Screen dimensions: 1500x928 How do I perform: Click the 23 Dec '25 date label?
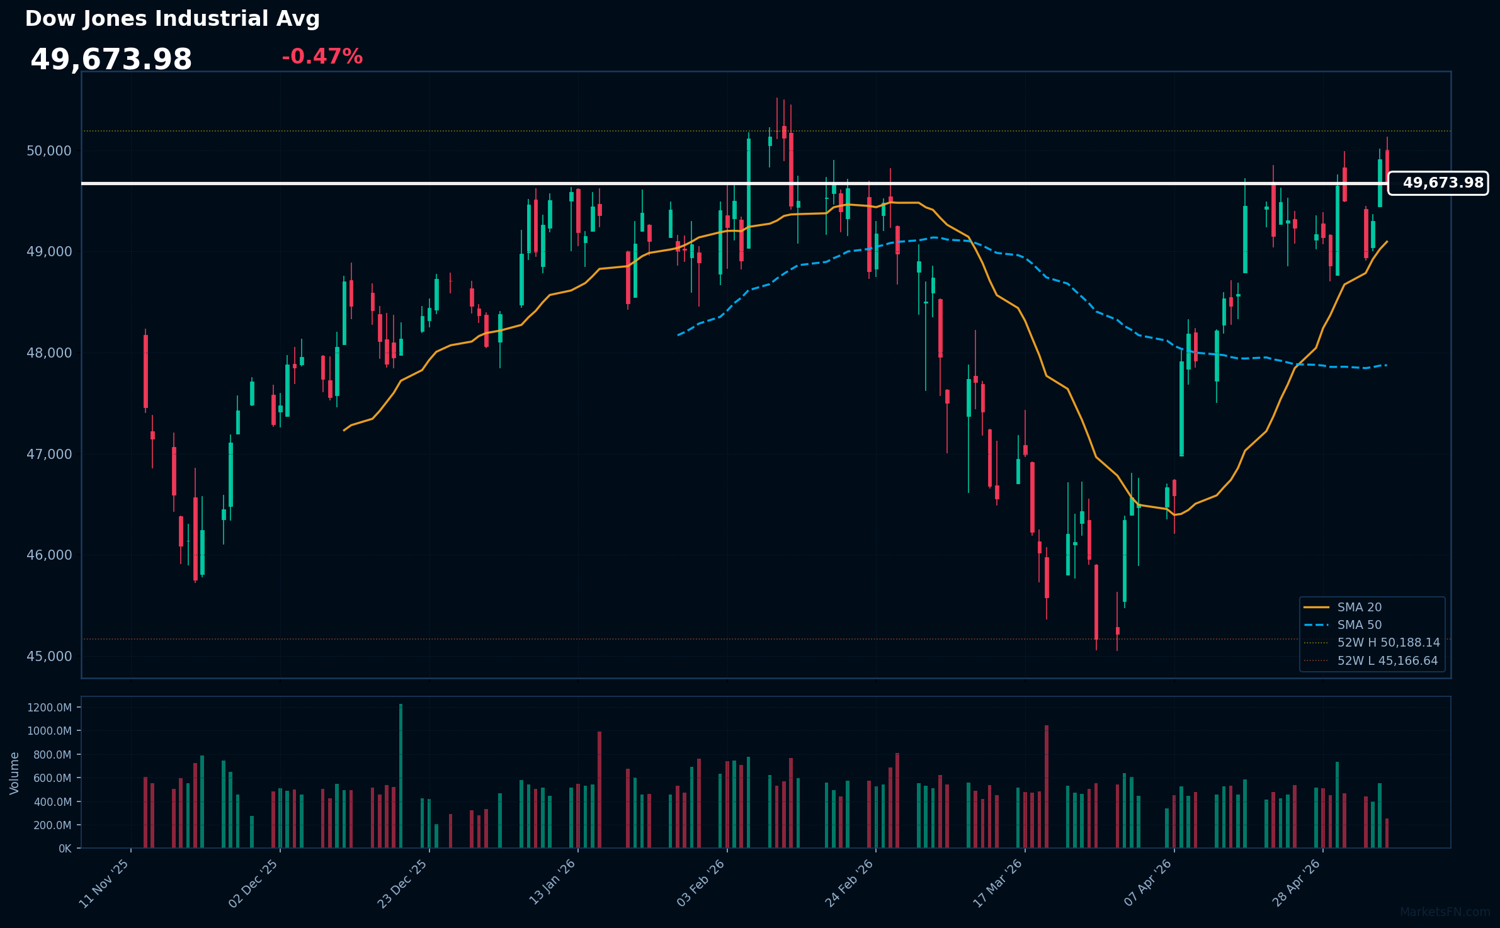pyautogui.click(x=402, y=883)
